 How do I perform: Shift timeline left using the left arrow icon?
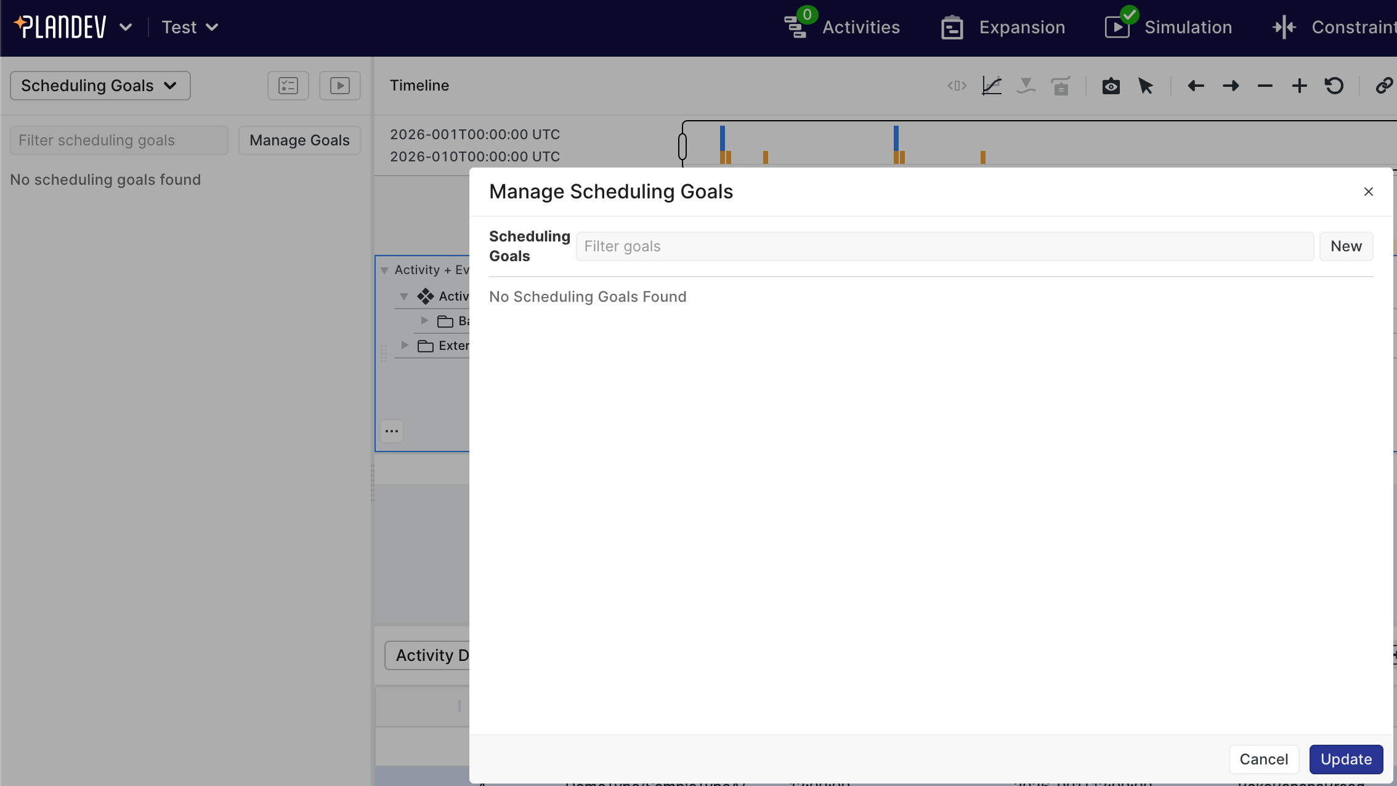coord(1195,86)
